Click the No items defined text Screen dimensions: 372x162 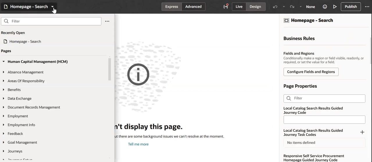pos(301,143)
